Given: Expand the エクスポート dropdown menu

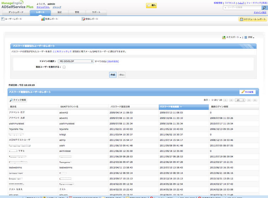Looking at the screenshot, I should point(232,37).
